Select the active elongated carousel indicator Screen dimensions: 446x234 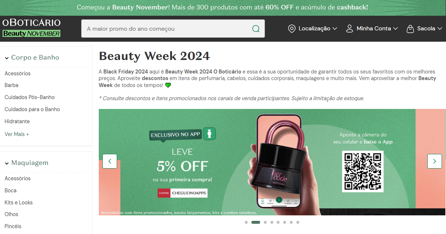click(256, 222)
